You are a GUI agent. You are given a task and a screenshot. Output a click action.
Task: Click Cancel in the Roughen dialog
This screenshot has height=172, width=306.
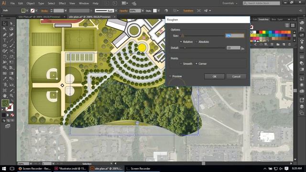[x=236, y=76]
